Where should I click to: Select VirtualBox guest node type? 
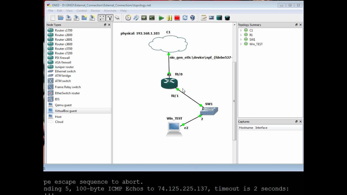click(79, 111)
